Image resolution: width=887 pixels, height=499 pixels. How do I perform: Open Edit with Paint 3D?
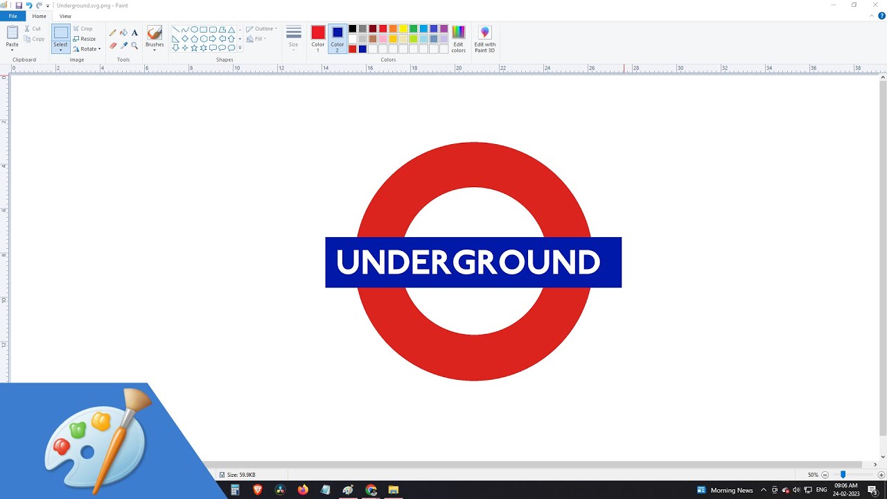coord(484,39)
